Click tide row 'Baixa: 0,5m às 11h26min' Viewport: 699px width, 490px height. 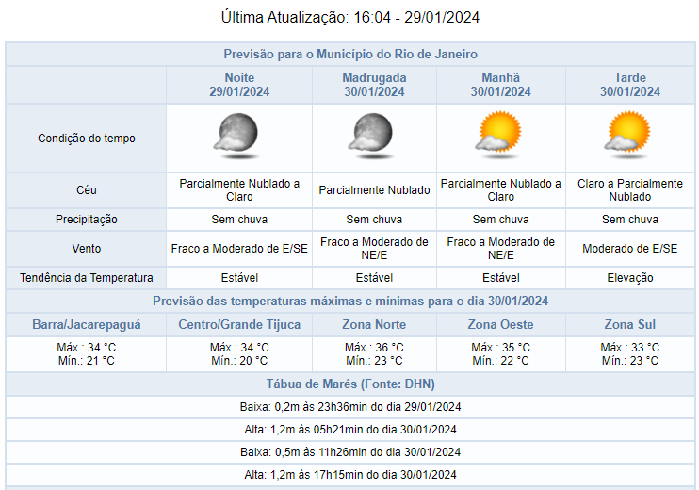(350, 452)
